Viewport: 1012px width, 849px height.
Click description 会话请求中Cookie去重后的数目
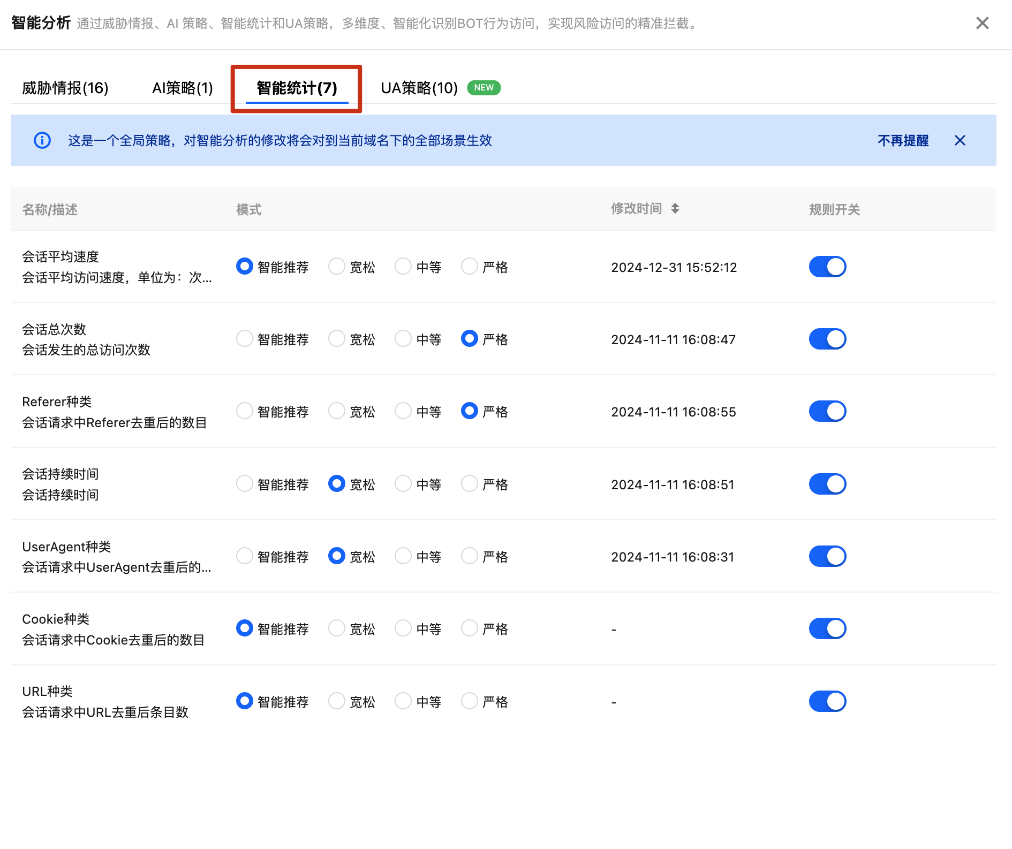click(x=114, y=640)
